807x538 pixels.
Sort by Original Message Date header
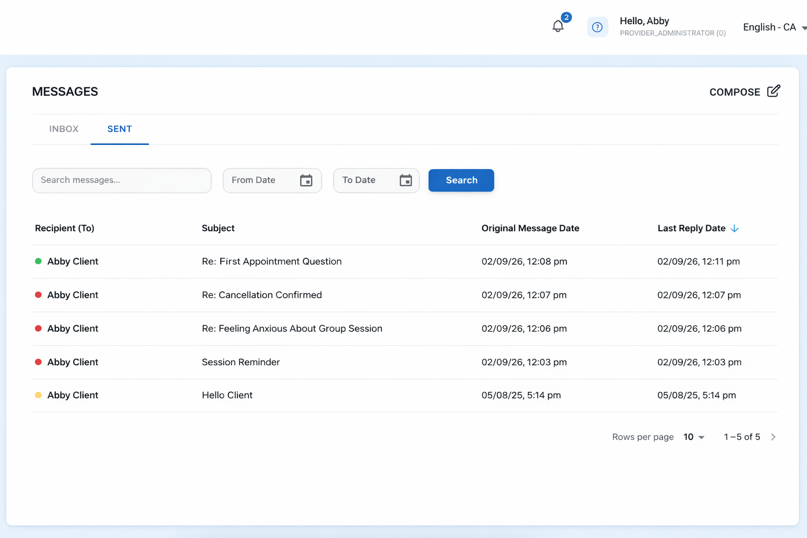(530, 228)
